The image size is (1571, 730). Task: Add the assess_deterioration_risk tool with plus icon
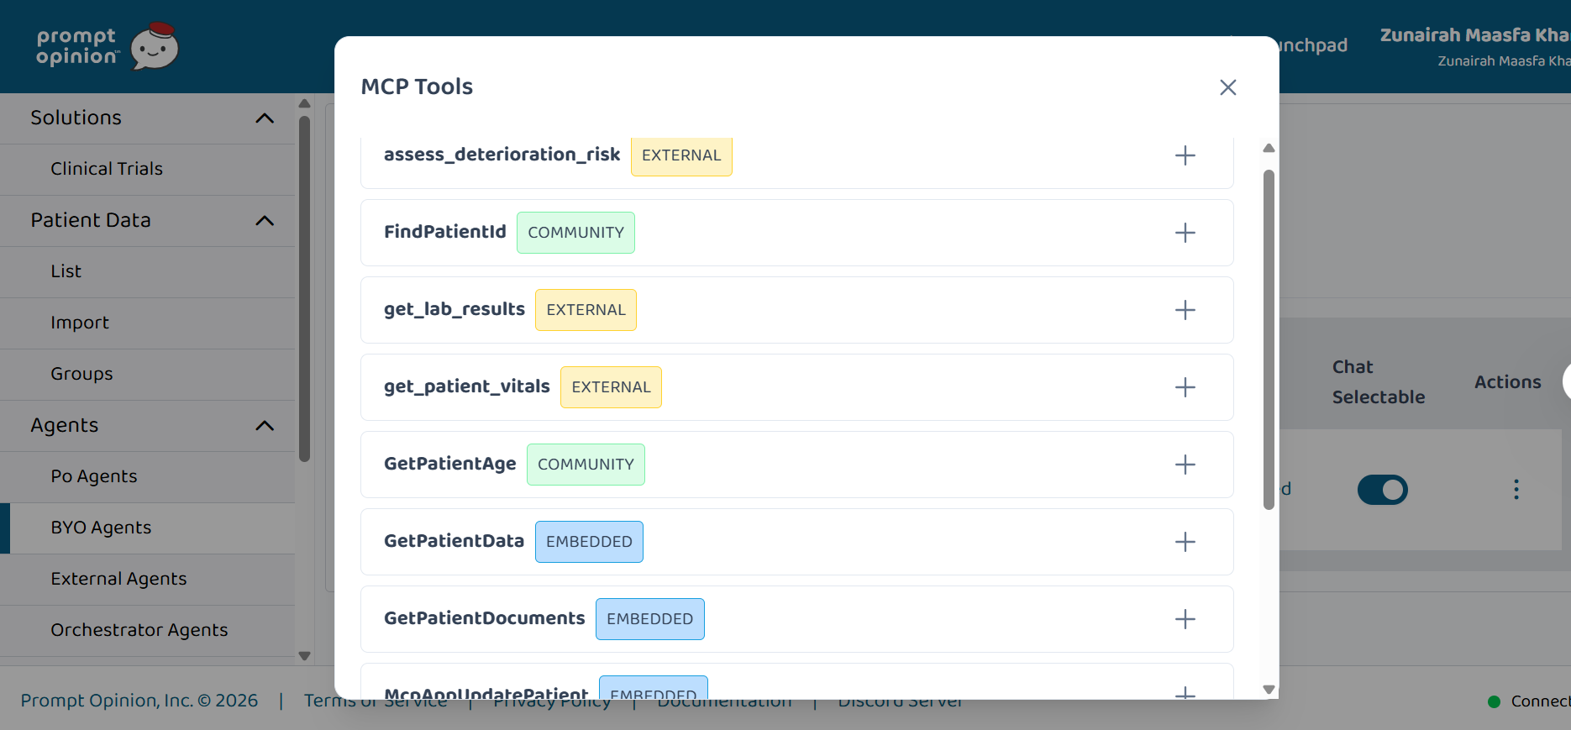[1185, 155]
